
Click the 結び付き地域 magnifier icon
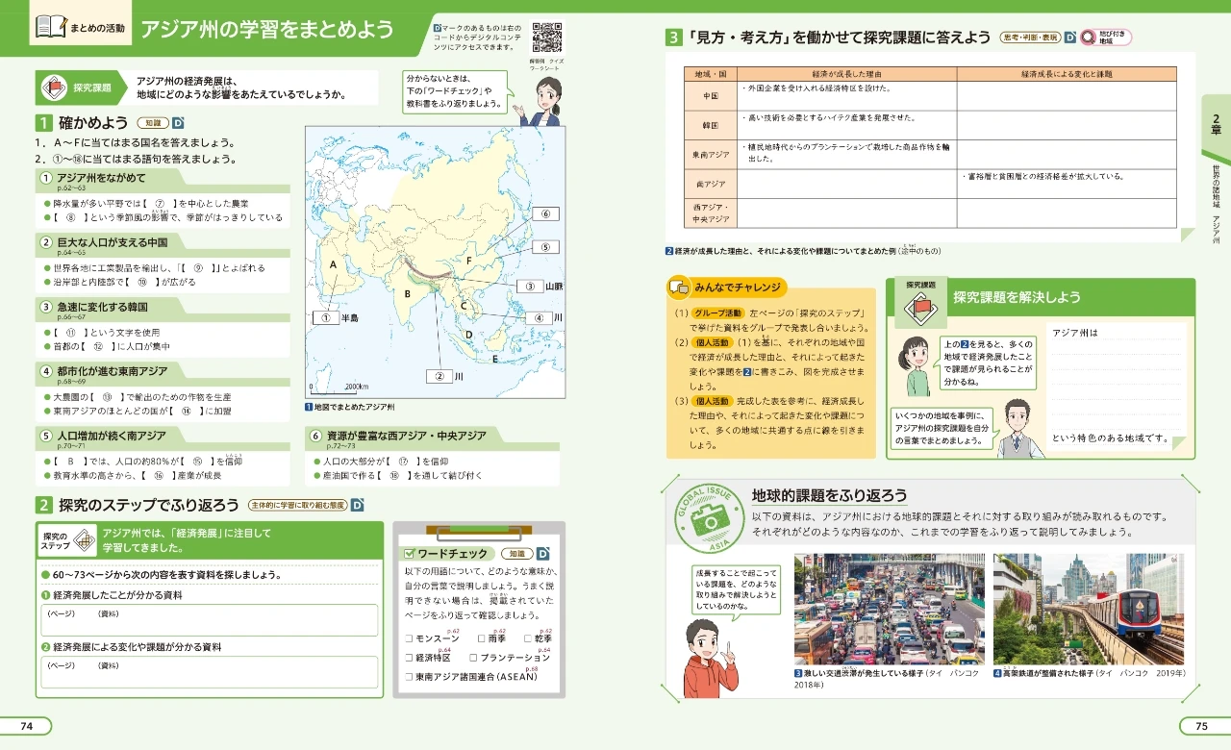tap(1088, 37)
